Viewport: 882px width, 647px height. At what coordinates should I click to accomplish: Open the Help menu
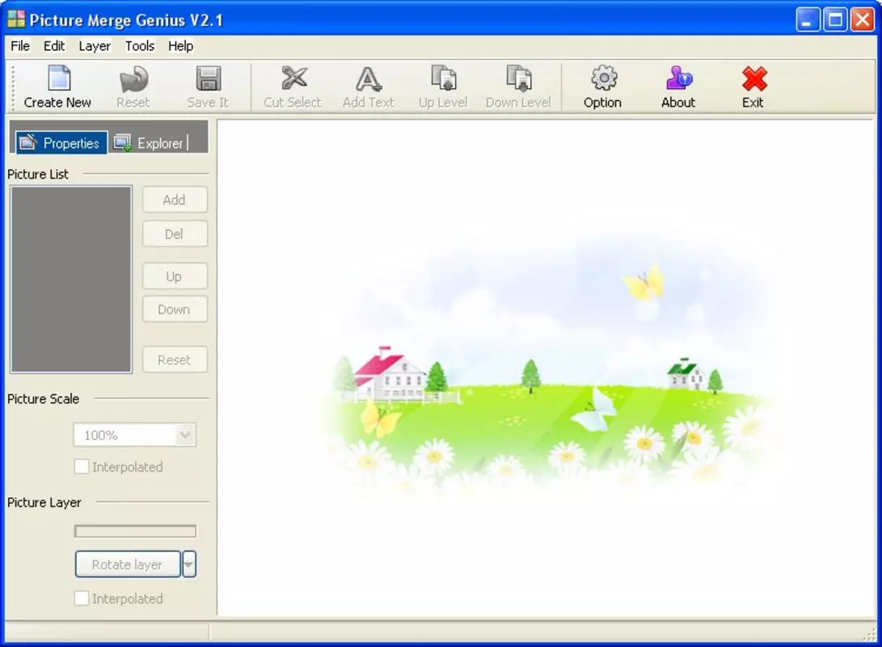click(x=180, y=46)
